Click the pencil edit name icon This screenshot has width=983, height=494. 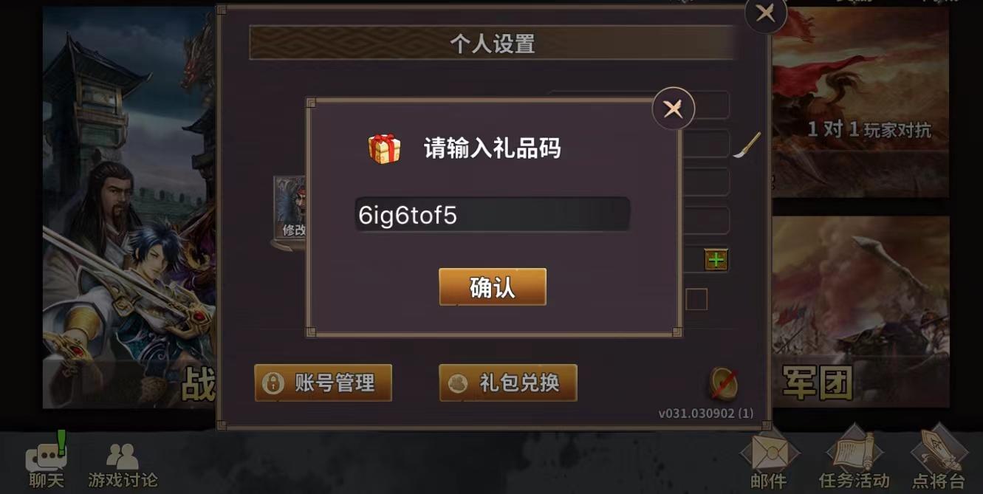tap(747, 145)
